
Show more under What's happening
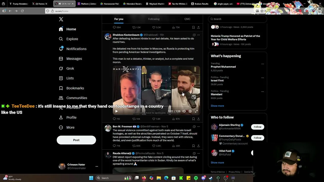(217, 106)
